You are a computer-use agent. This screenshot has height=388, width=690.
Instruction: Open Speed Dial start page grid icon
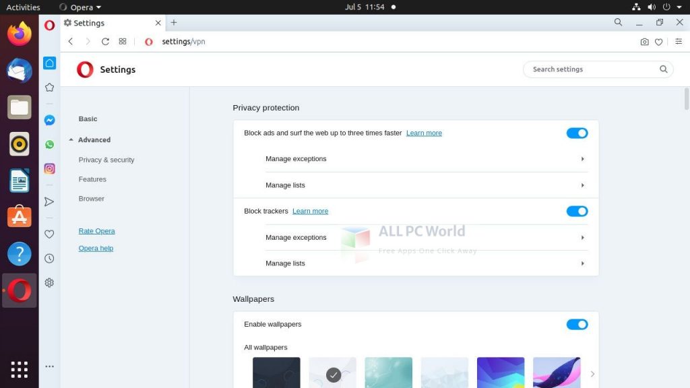(x=123, y=41)
